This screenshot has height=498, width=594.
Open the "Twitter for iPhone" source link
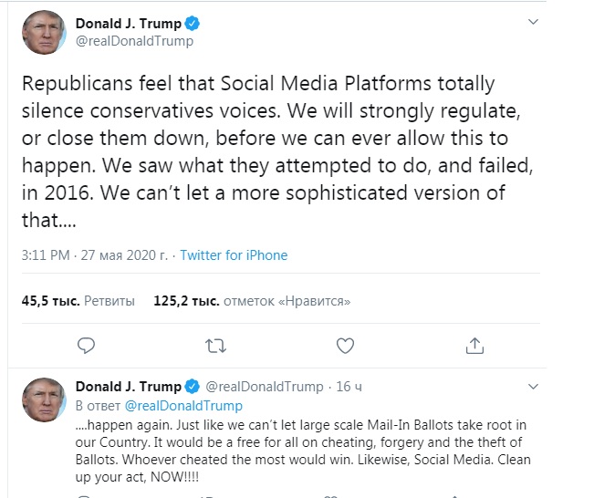tap(234, 255)
